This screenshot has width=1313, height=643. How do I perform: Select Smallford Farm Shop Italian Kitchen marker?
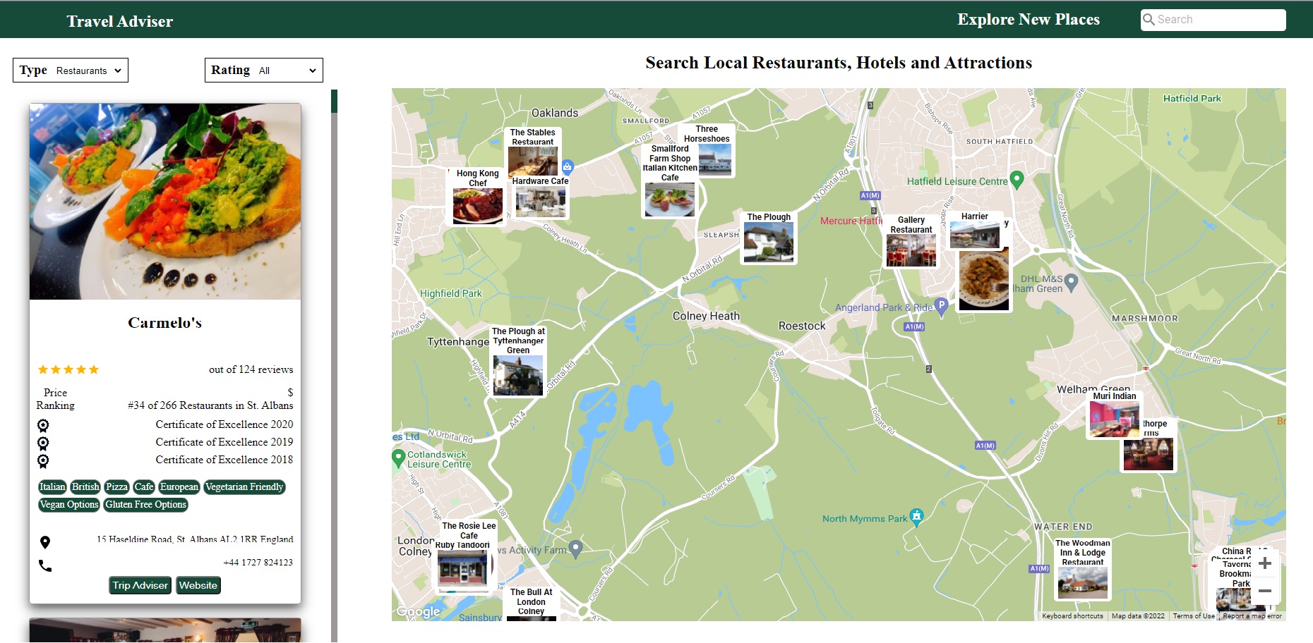(x=670, y=181)
